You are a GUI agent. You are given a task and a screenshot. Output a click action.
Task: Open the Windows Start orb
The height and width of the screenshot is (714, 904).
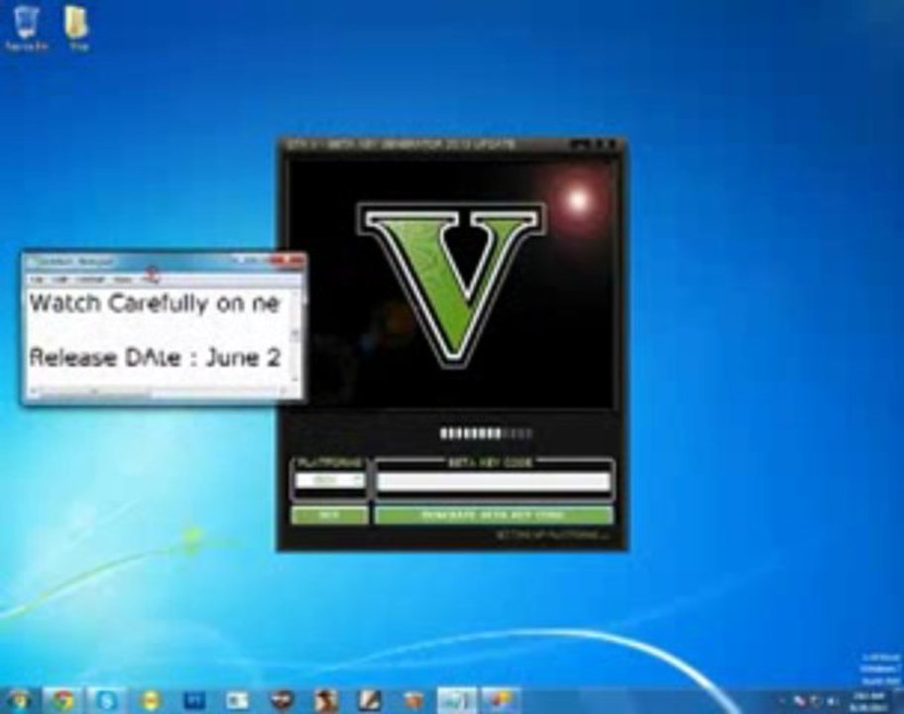pos(19,701)
